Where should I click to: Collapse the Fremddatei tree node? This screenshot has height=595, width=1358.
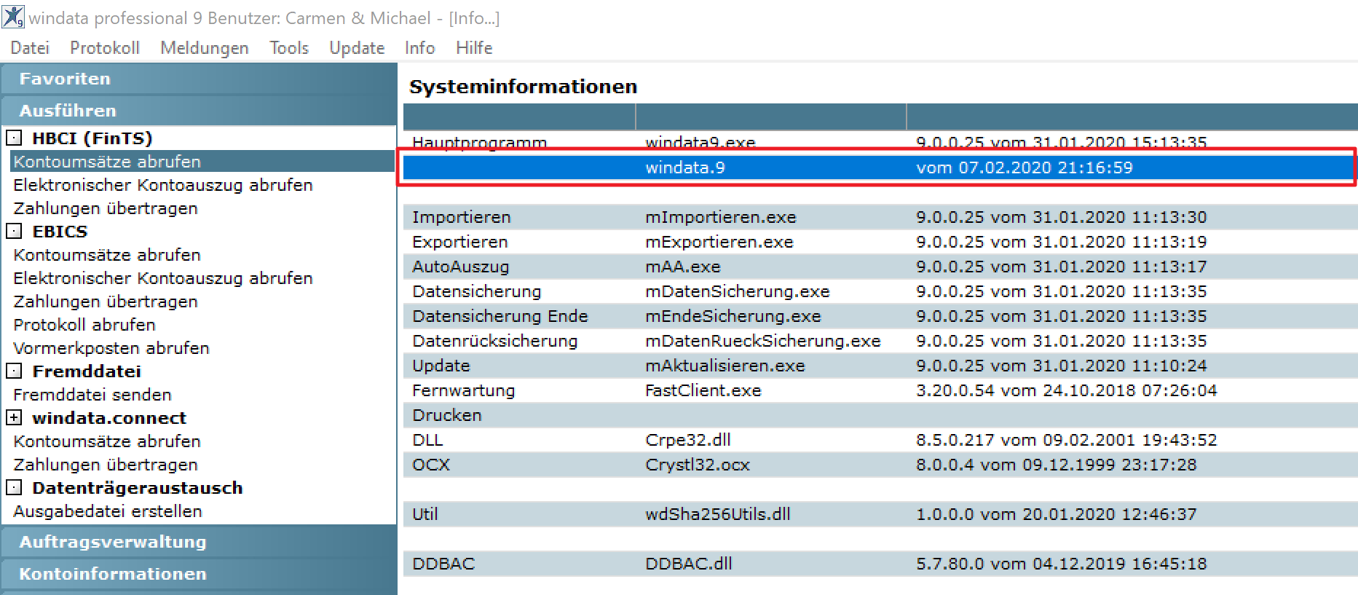coord(14,371)
